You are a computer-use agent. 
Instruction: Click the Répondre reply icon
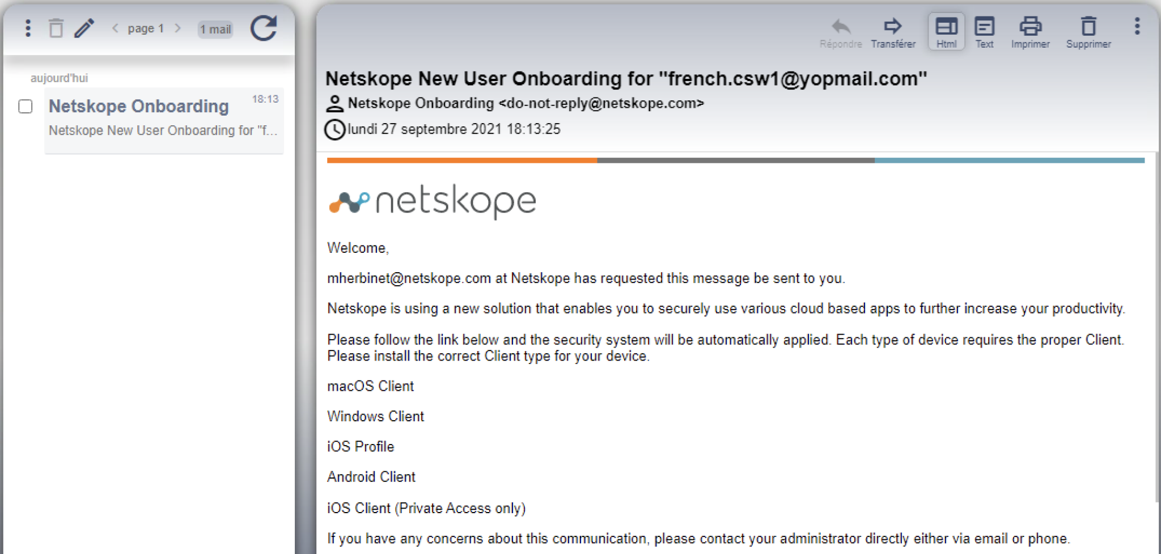click(841, 33)
